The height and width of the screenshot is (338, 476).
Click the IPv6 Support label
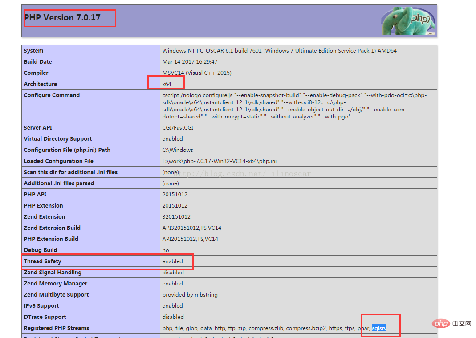click(x=42, y=306)
